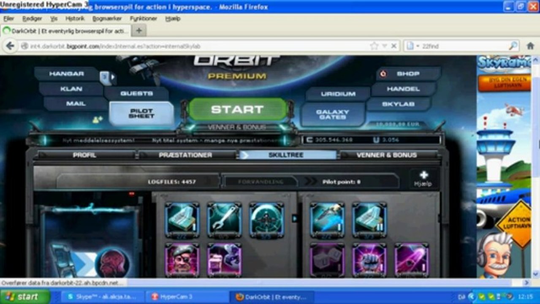Click the add-friend icon below Mail
This screenshot has width=540, height=304.
coord(98,120)
